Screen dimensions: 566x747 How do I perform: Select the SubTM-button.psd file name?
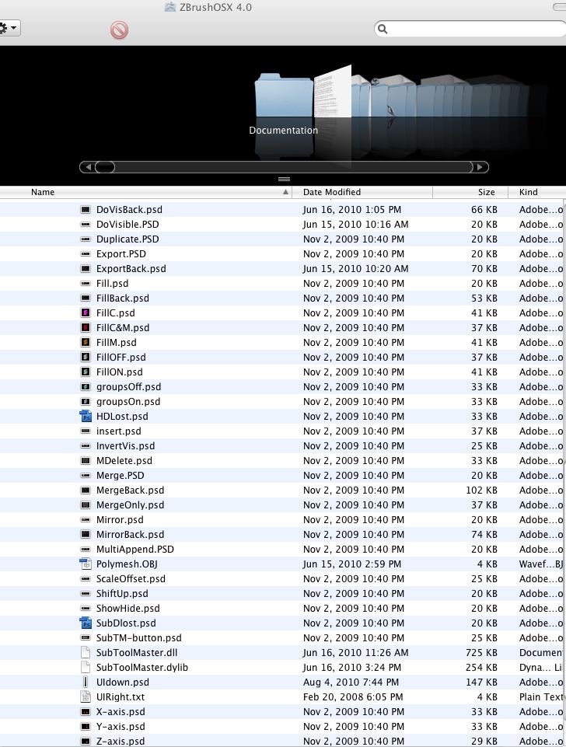tap(138, 638)
